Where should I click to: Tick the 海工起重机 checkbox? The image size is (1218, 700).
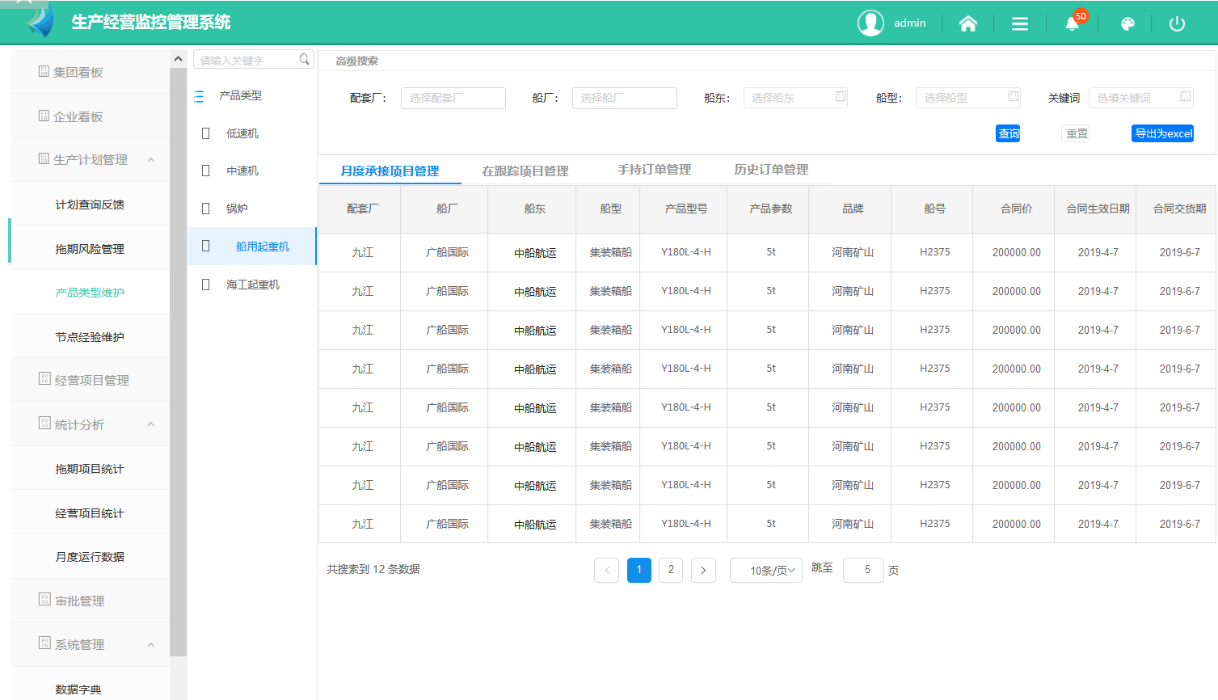(206, 285)
